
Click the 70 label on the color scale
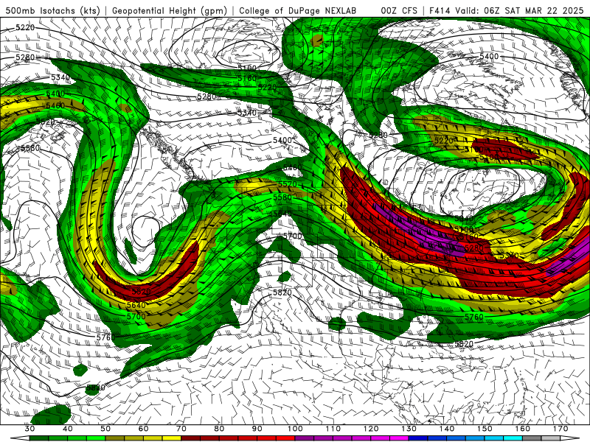[181, 429]
